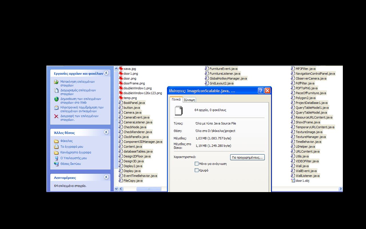Select the file named QueryTableModel1.java
Image resolution: width=366 pixels, height=229 pixels.
[312, 108]
